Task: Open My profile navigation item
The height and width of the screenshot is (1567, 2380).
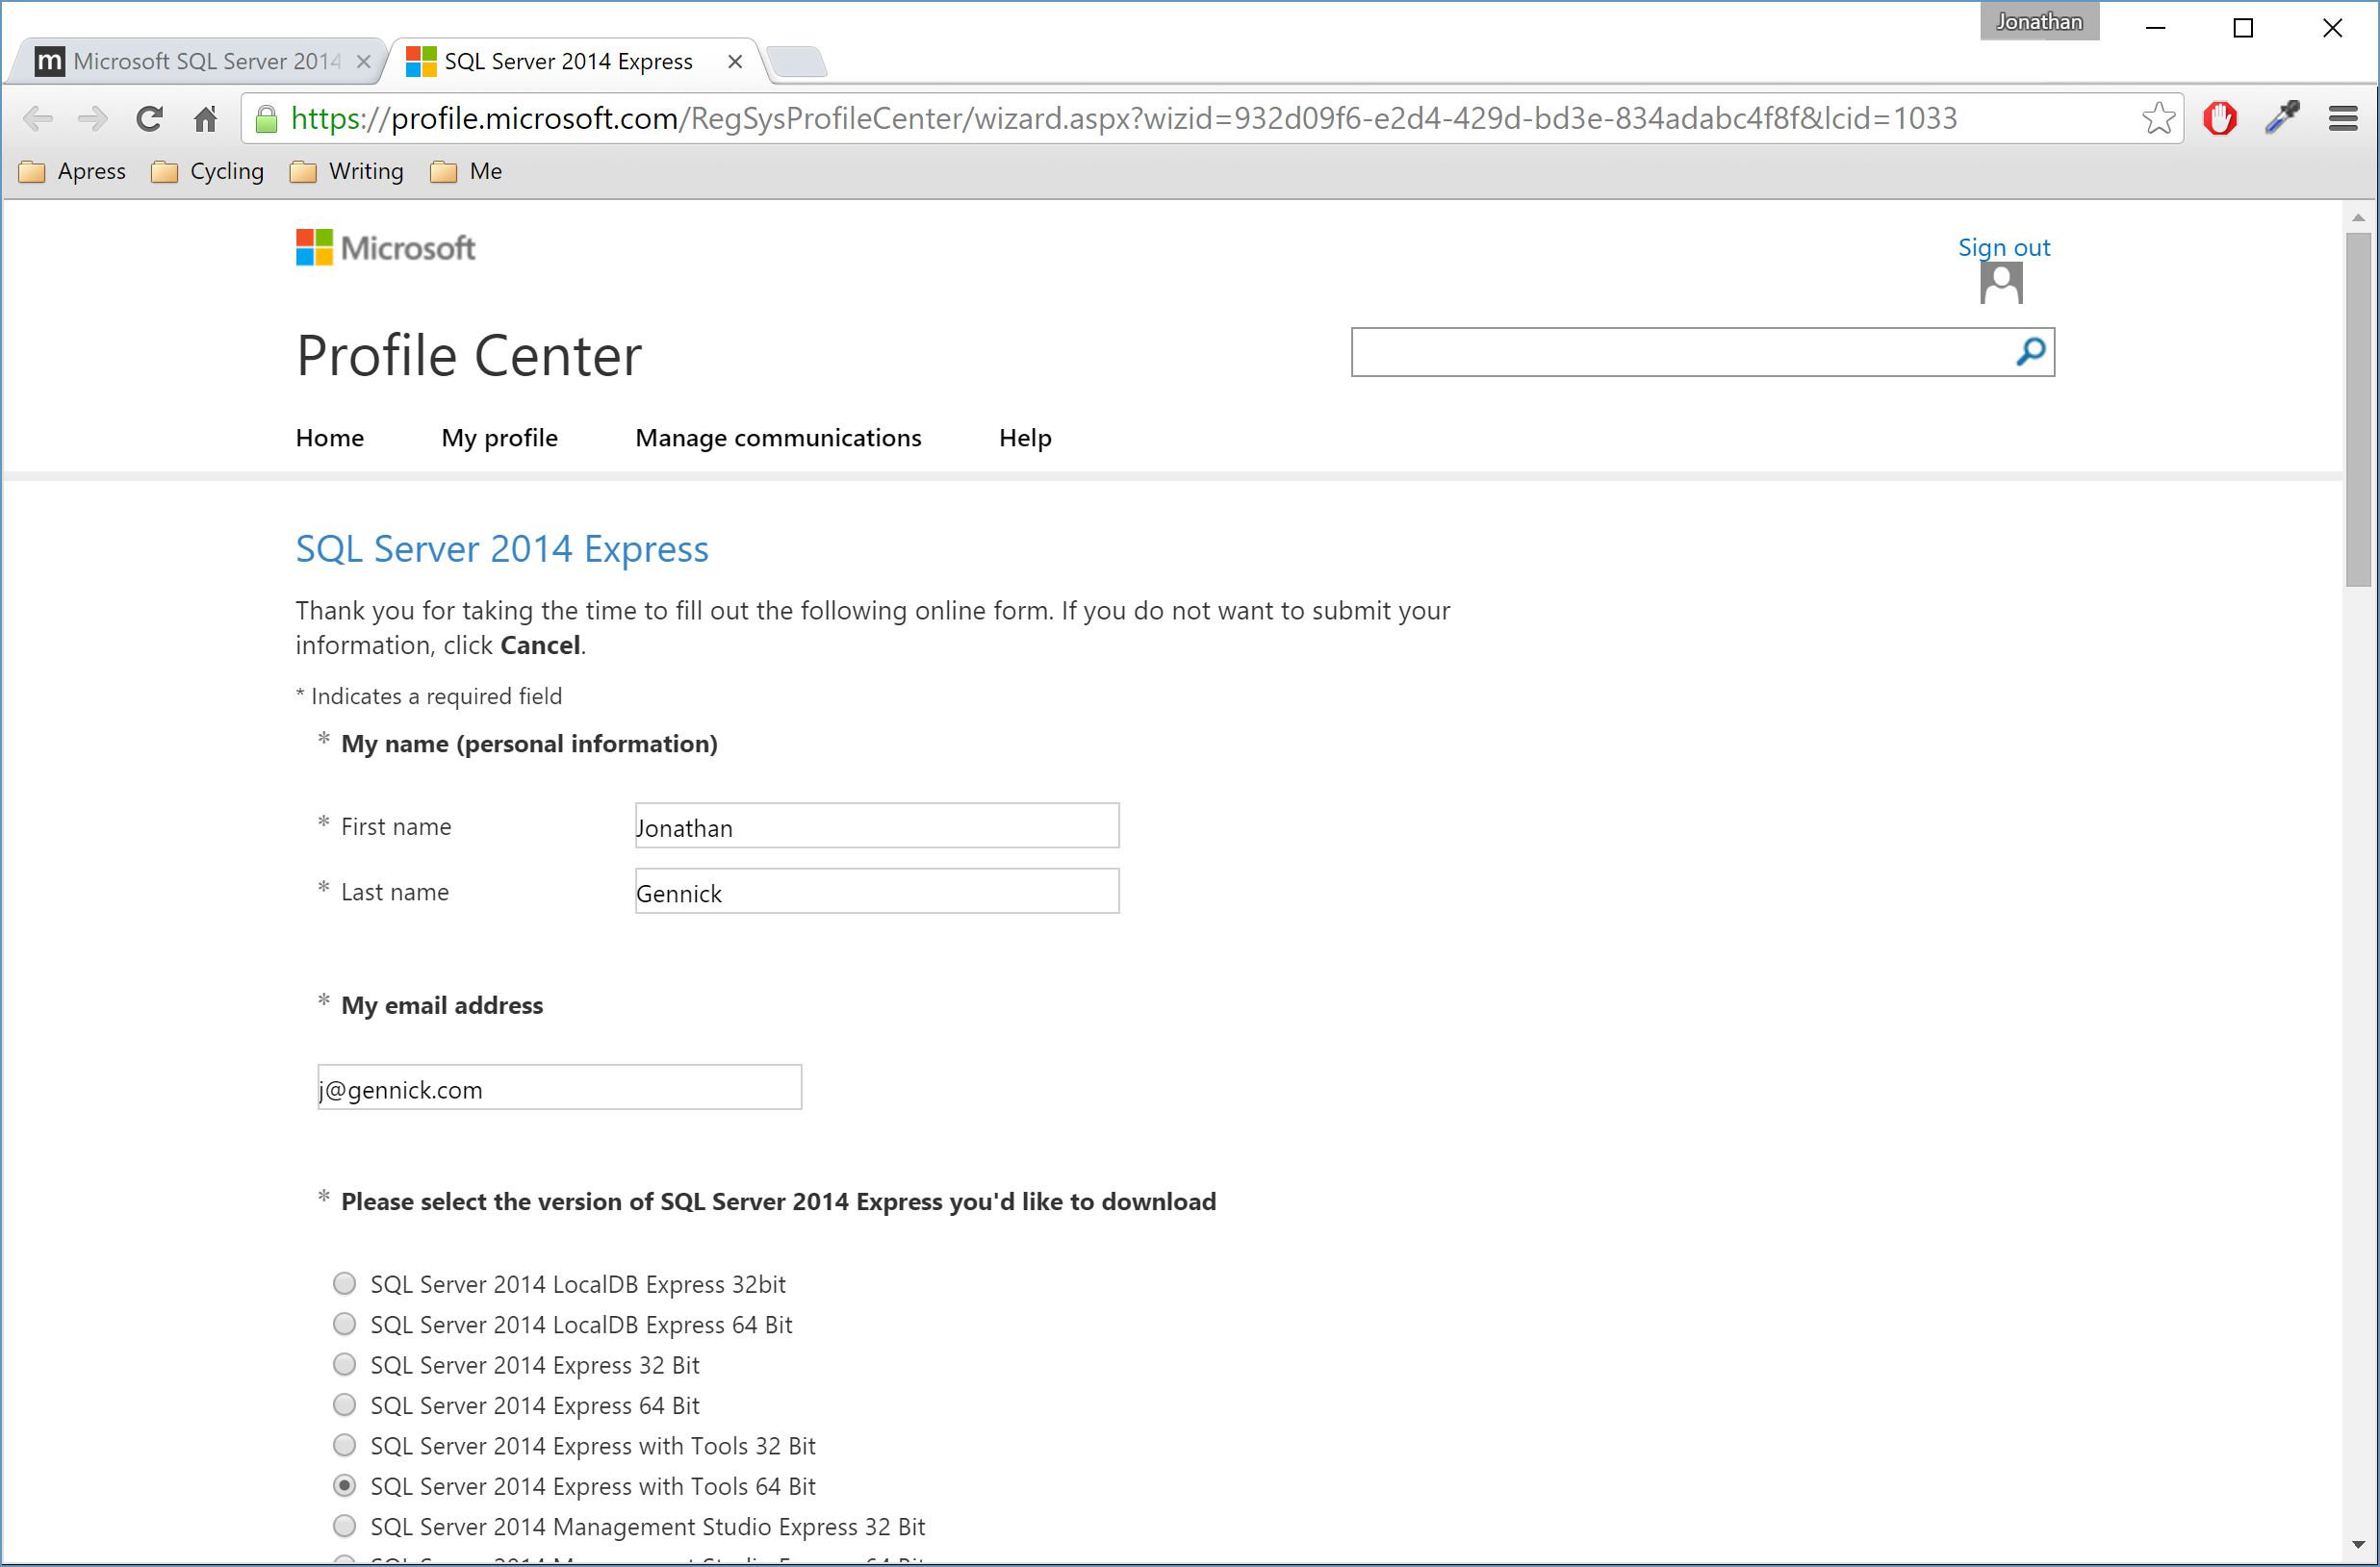Action: [500, 438]
